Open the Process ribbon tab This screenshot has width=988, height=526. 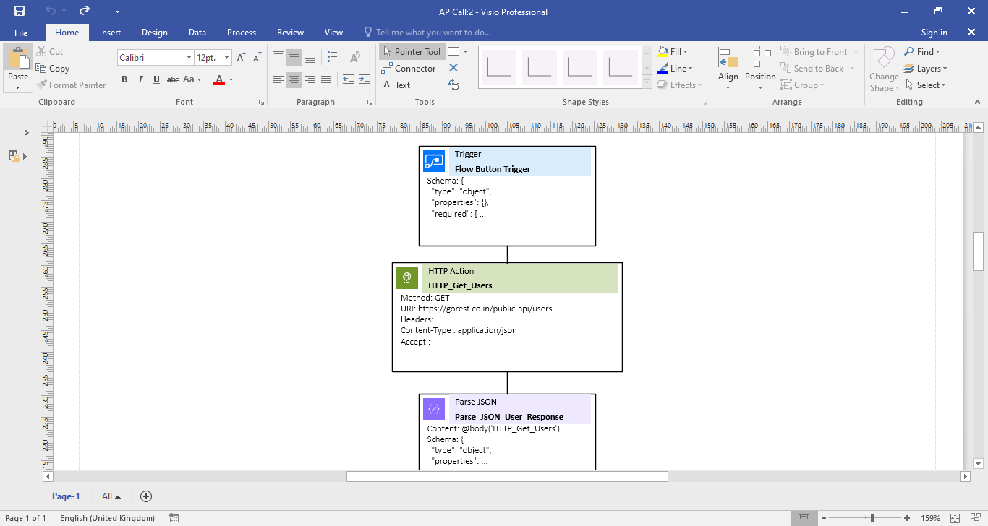(x=241, y=33)
